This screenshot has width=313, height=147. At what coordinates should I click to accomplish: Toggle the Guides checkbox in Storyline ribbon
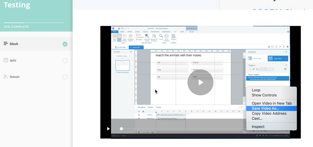click(x=137, y=39)
